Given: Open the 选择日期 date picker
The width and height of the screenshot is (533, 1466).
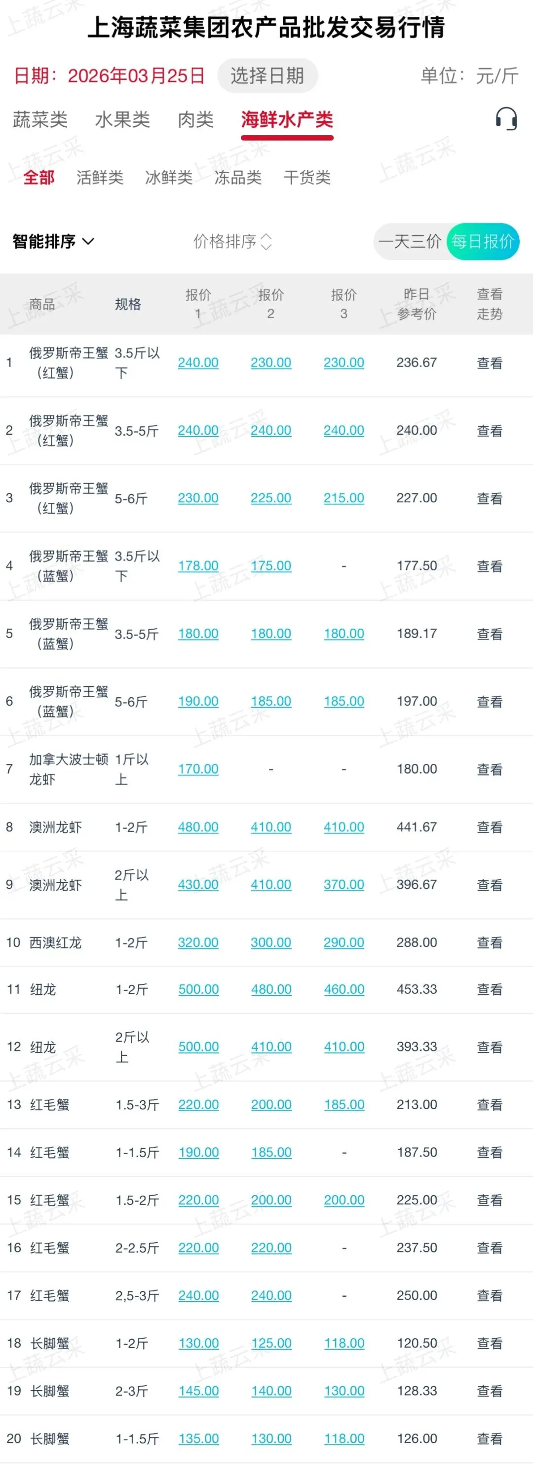Looking at the screenshot, I should click(x=267, y=75).
